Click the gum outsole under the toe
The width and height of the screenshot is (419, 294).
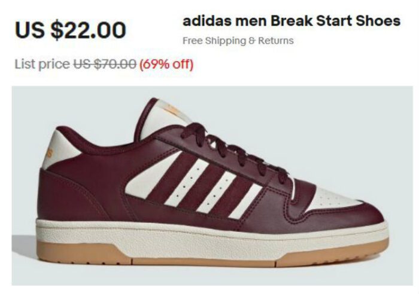click(x=332, y=255)
